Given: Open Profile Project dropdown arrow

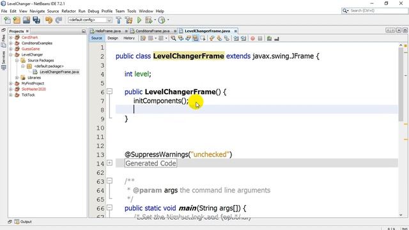Looking at the screenshot, I should pos(168,20).
